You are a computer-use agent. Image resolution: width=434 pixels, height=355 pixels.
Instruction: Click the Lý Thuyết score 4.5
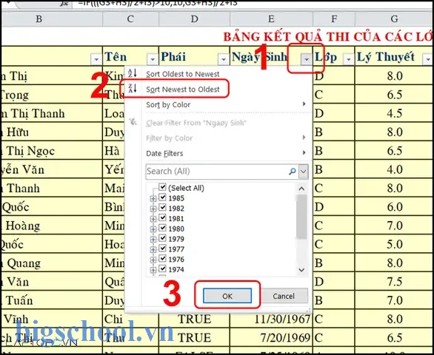394,114
